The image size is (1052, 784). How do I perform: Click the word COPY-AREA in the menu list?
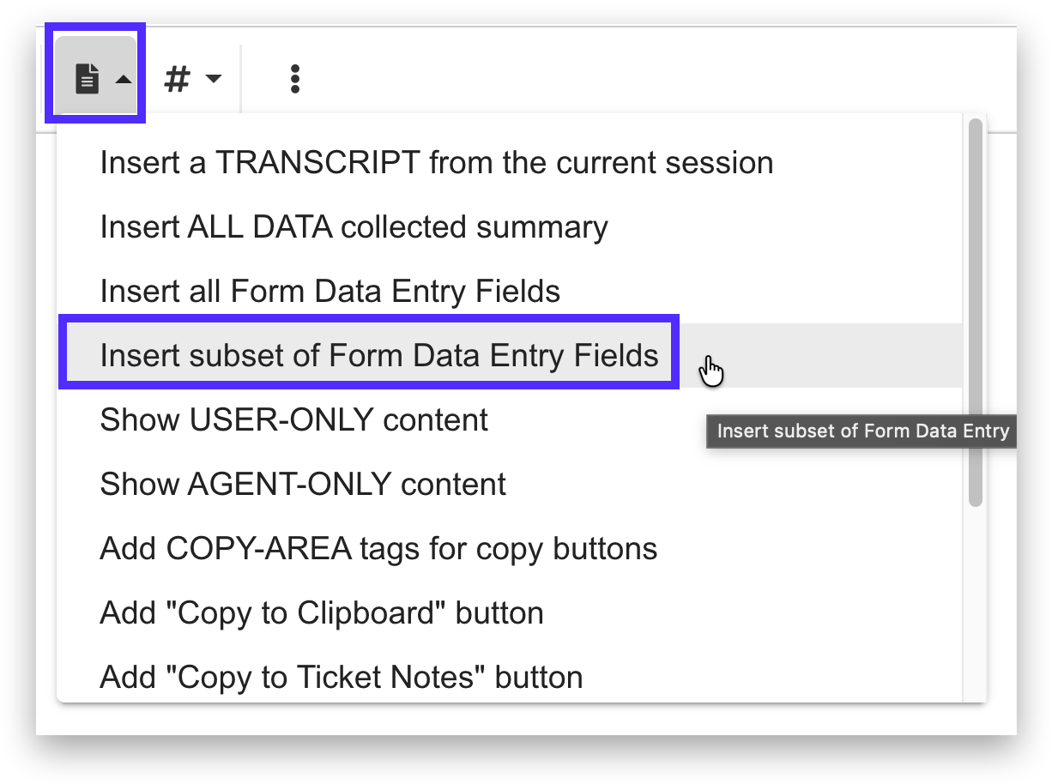pyautogui.click(x=259, y=548)
